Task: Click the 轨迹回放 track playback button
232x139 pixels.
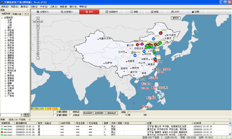Action: point(88,113)
